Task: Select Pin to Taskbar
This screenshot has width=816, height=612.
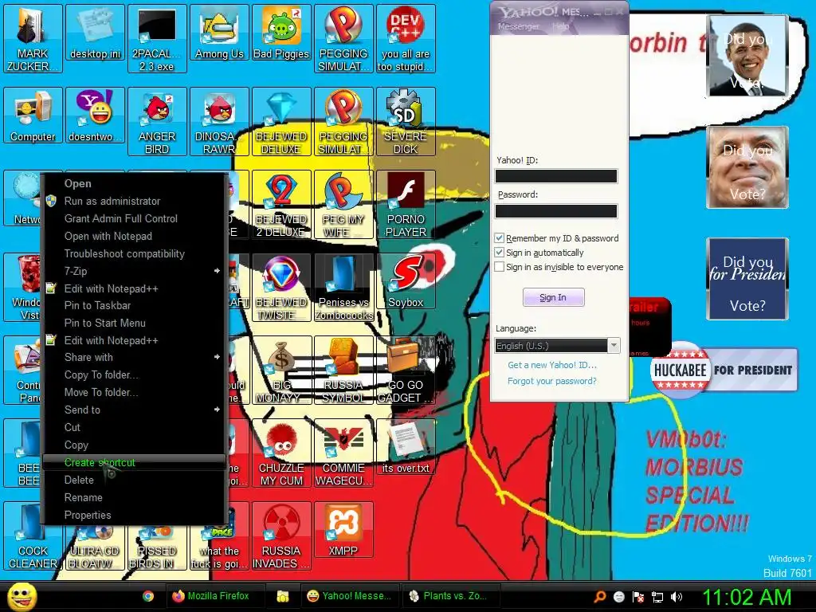Action: click(x=134, y=305)
